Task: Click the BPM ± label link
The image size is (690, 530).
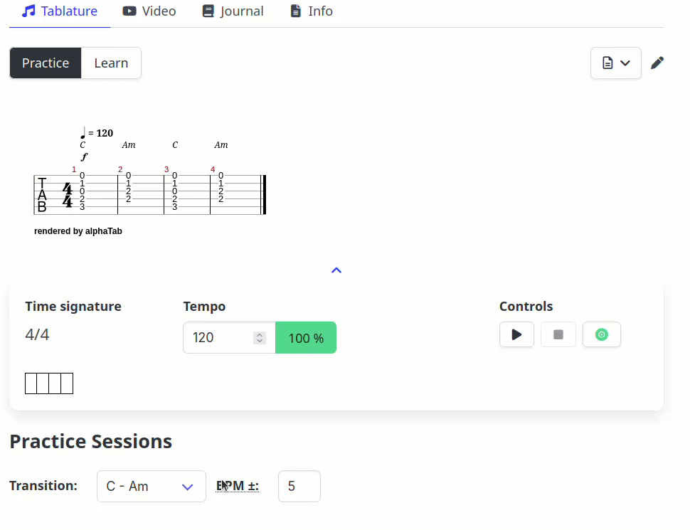Action: [237, 485]
